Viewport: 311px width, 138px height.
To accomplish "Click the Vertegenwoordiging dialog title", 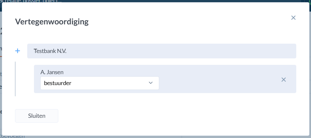I will tap(52, 22).
